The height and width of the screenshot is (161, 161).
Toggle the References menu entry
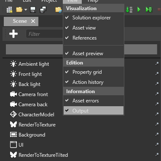[x=94, y=38]
